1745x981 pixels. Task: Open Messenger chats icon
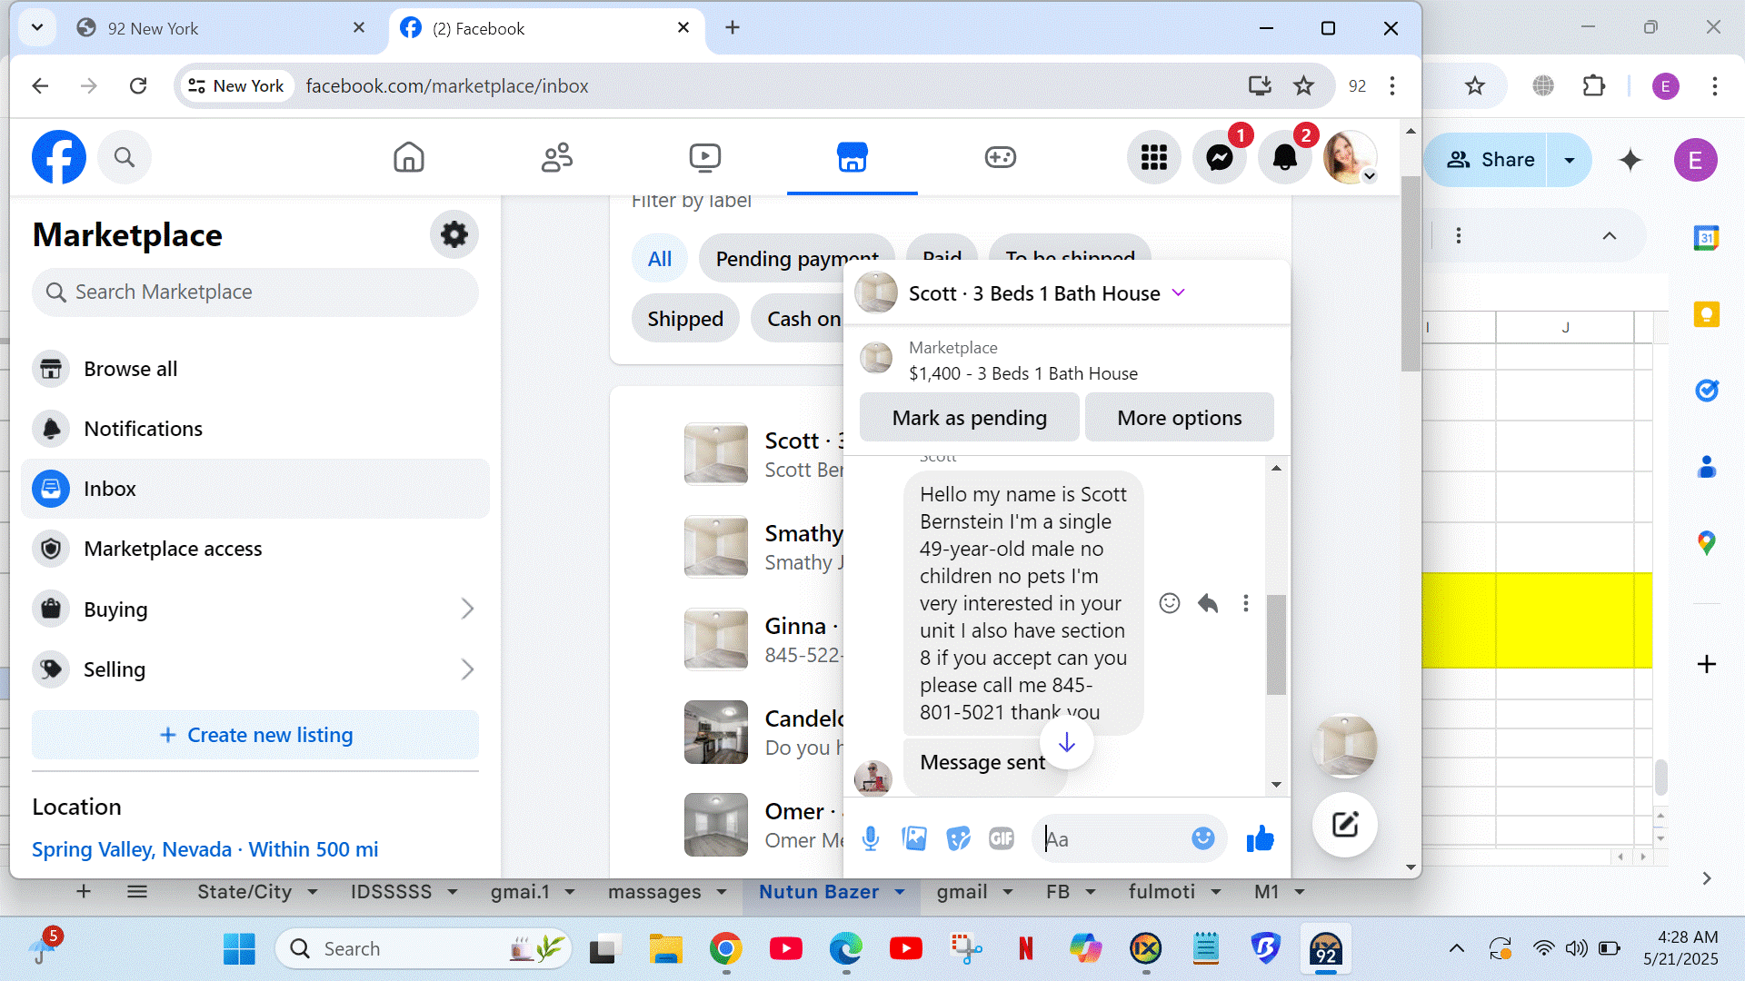pyautogui.click(x=1219, y=158)
